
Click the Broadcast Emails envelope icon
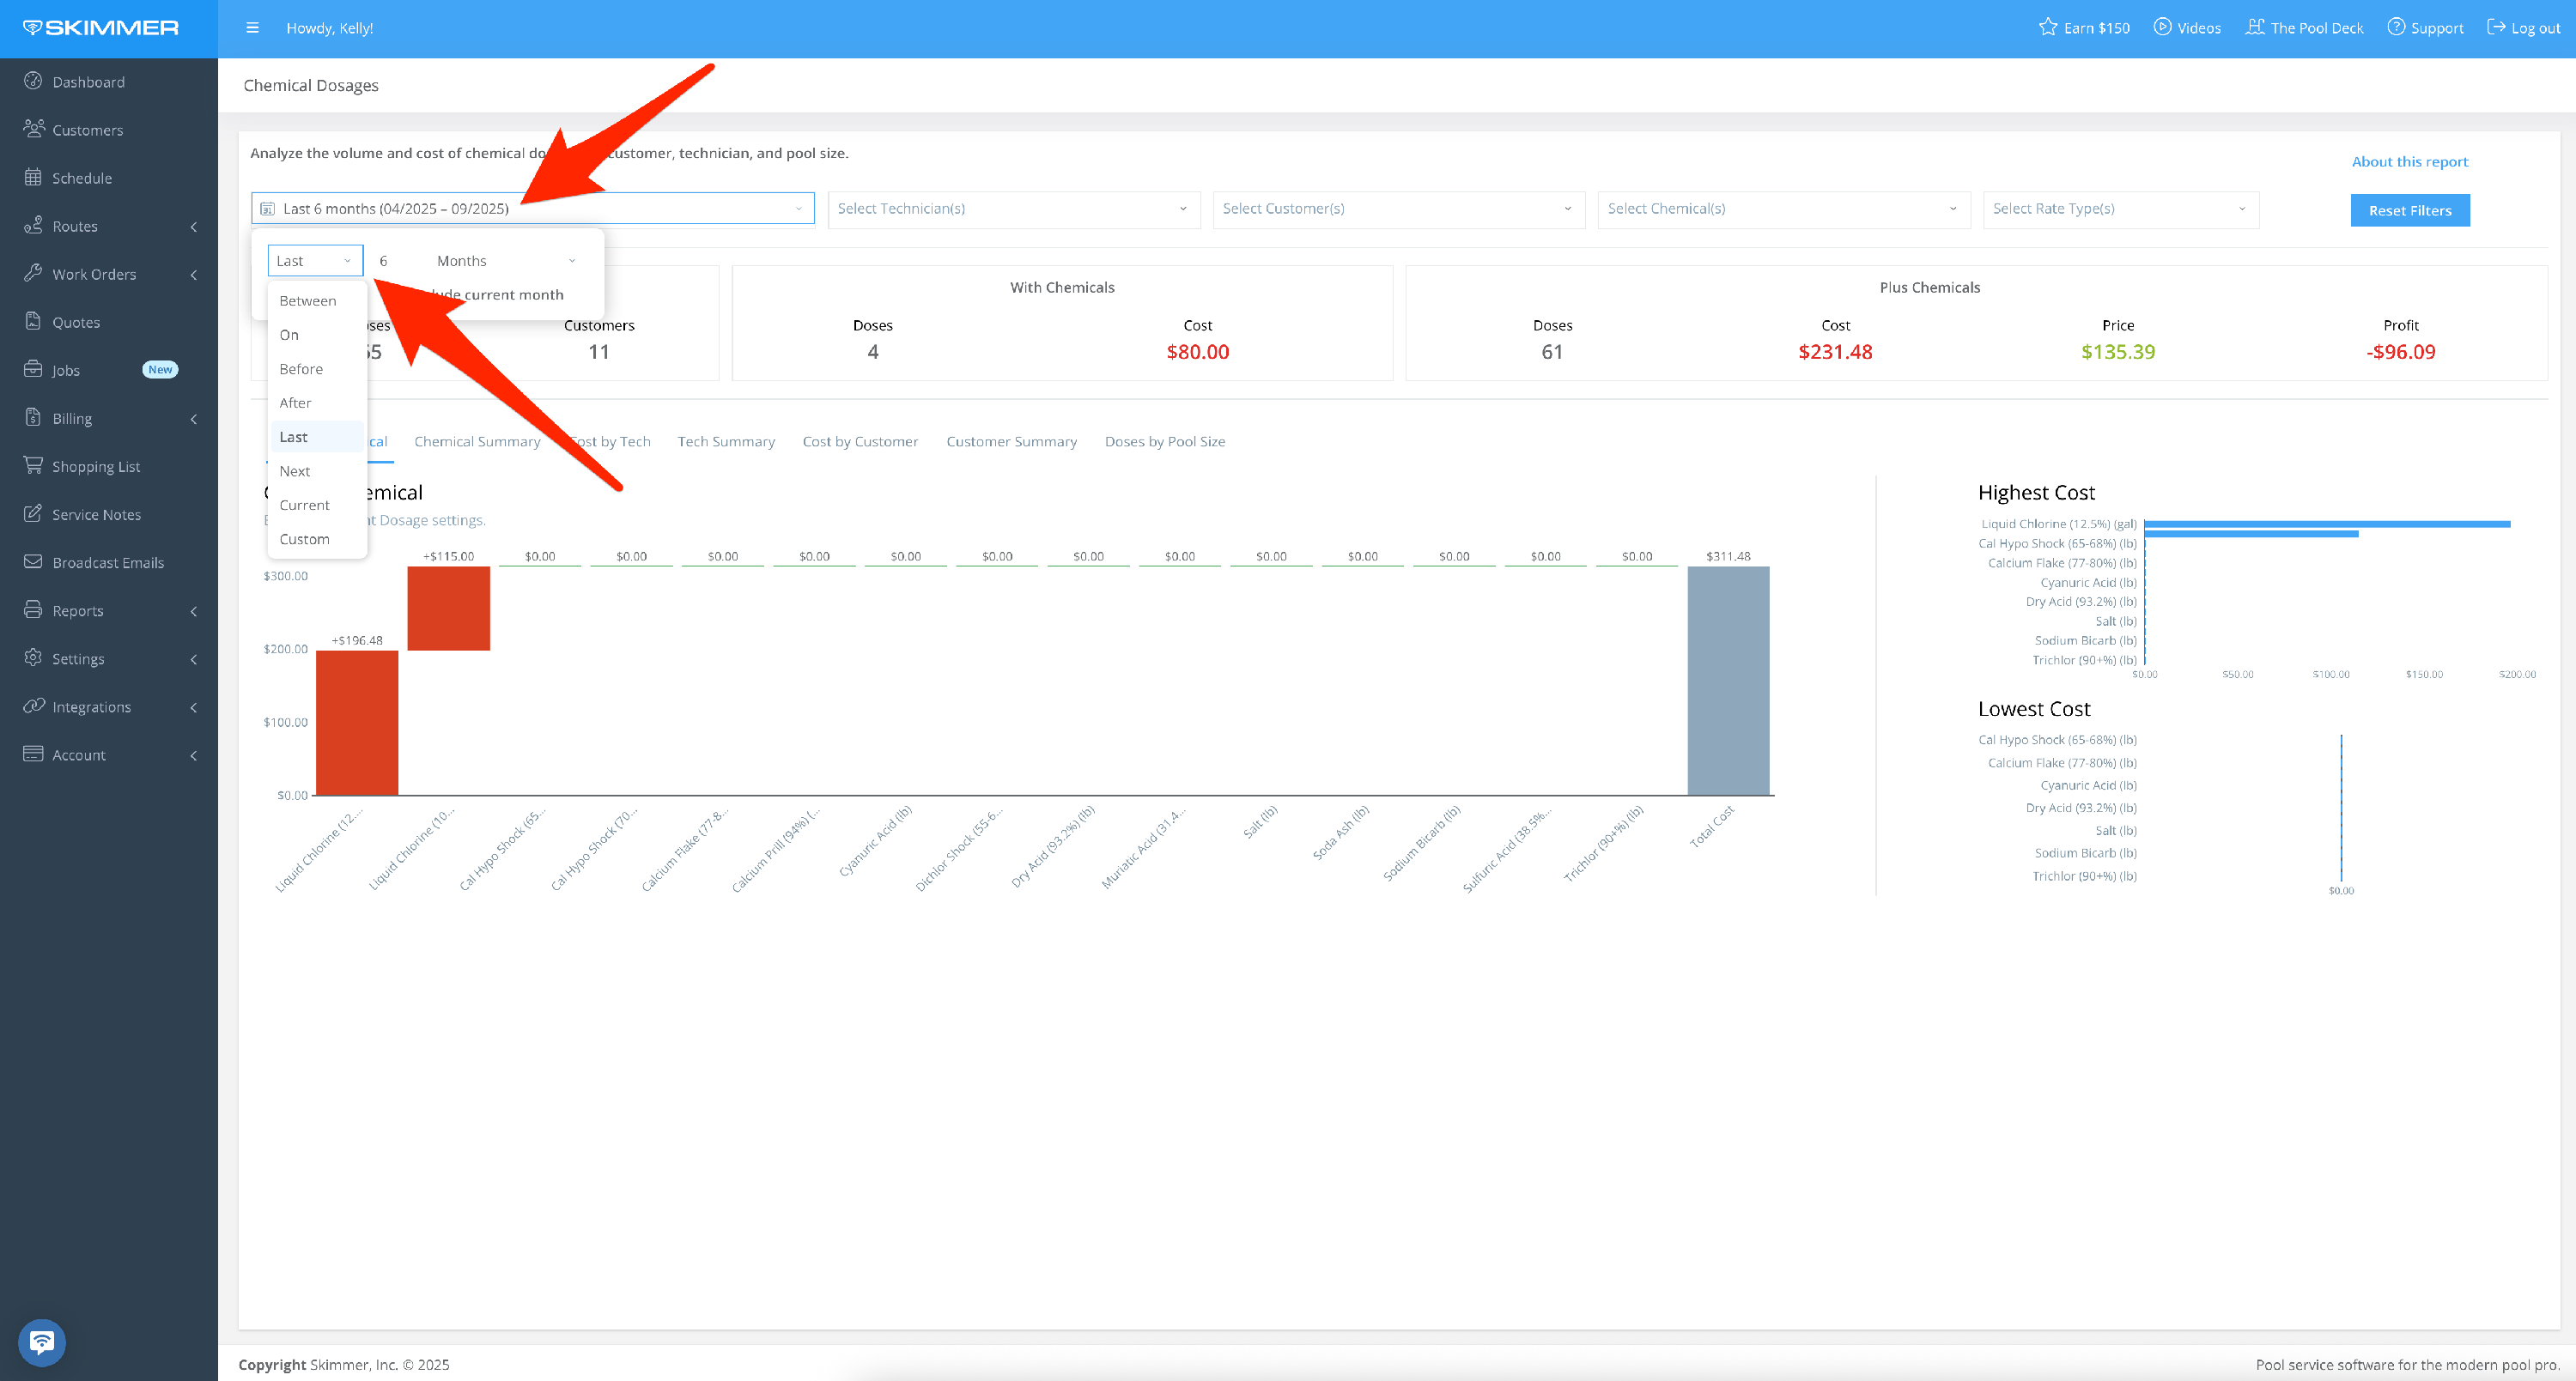point(33,561)
